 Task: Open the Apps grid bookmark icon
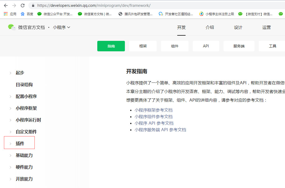[6, 14]
